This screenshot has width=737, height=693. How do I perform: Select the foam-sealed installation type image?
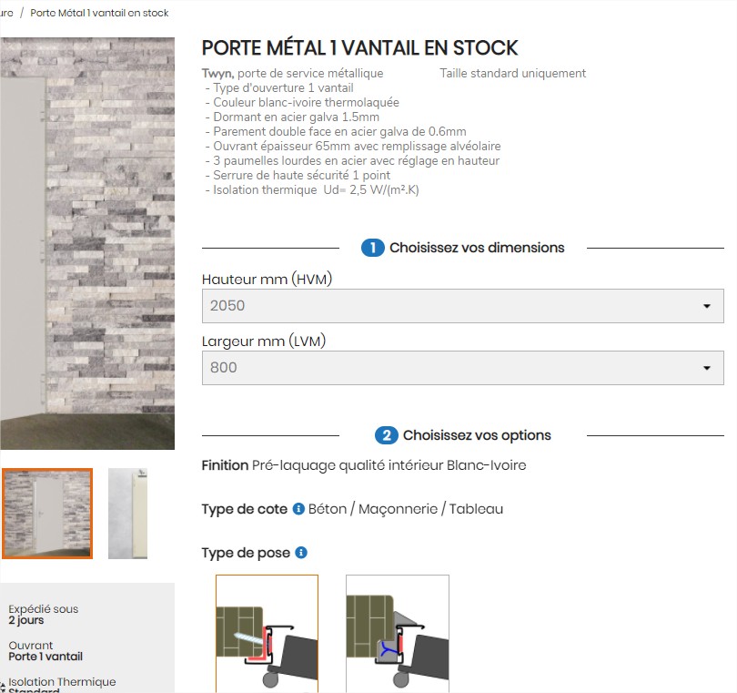pos(398,633)
